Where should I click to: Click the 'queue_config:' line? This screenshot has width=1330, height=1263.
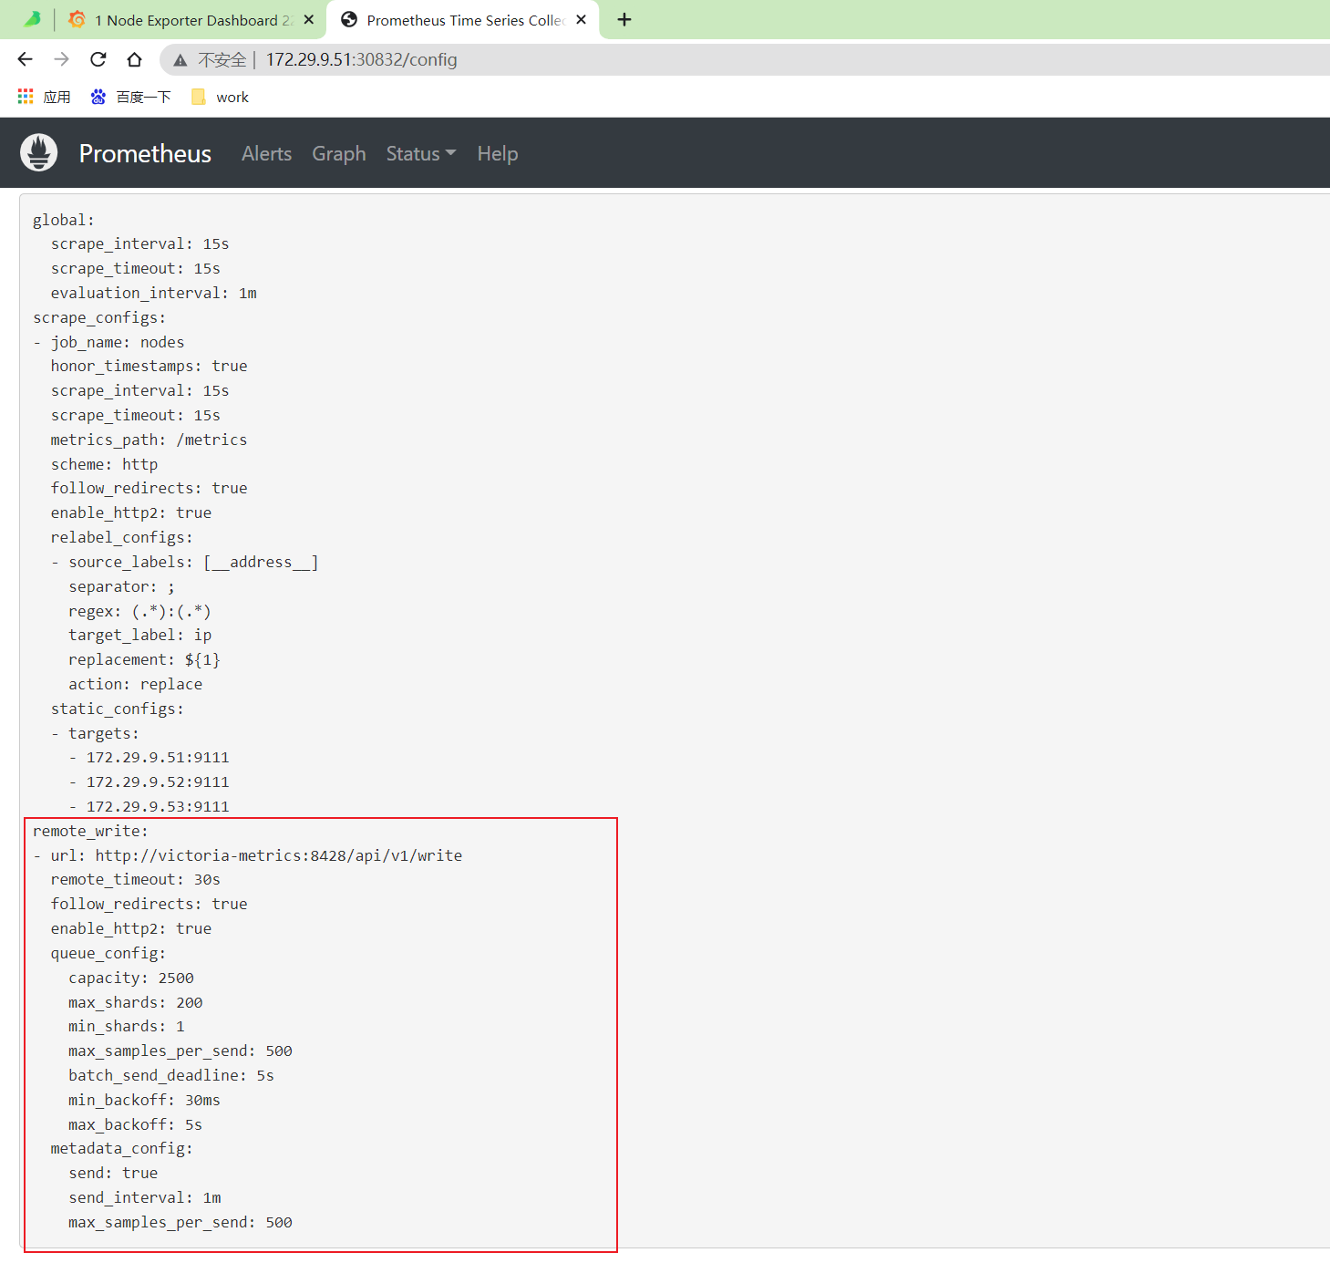coord(108,953)
